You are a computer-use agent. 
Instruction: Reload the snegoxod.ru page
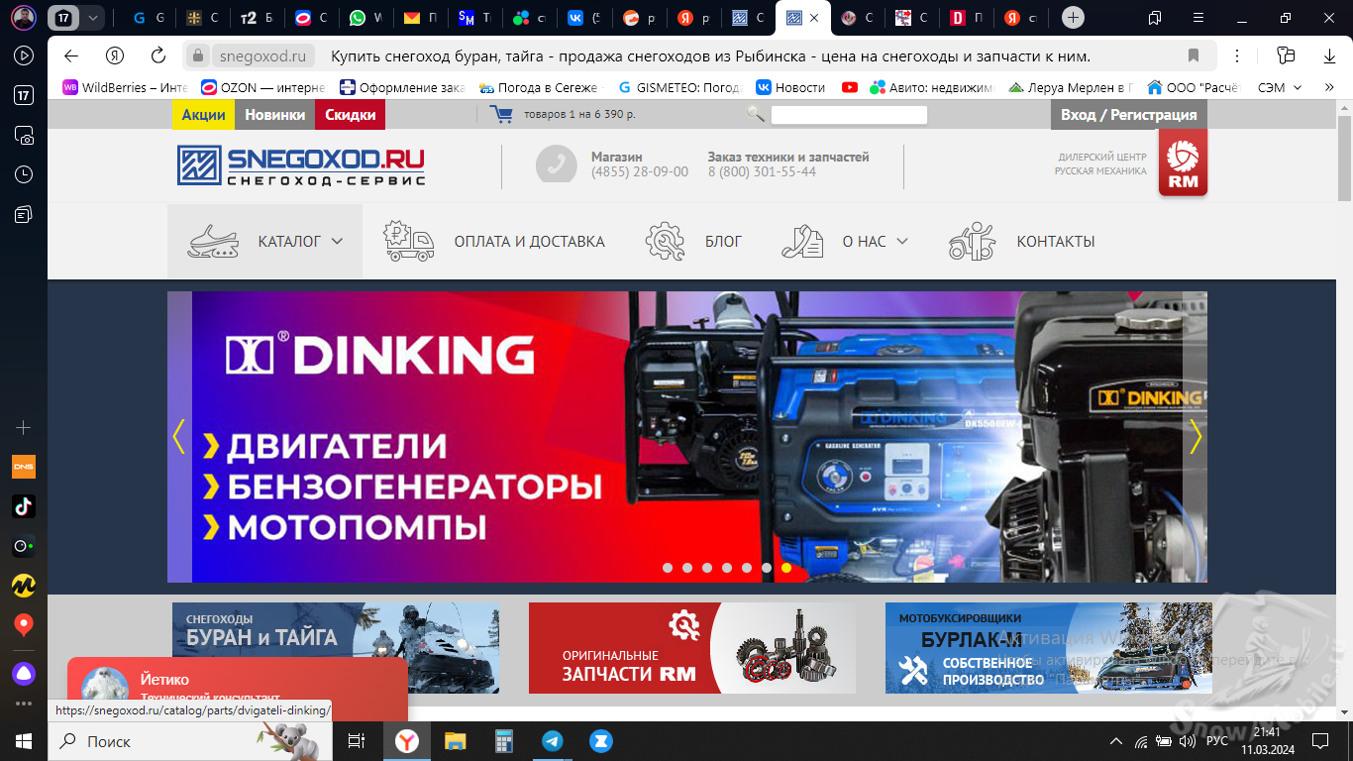158,55
